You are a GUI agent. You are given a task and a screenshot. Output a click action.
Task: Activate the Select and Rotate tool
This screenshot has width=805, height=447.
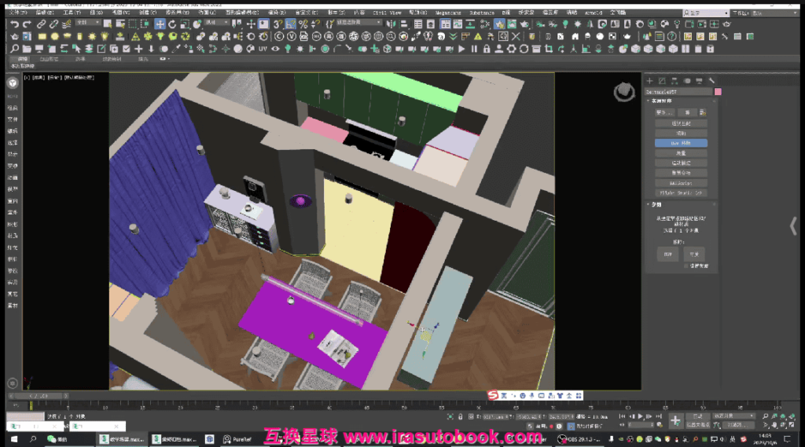tap(172, 24)
